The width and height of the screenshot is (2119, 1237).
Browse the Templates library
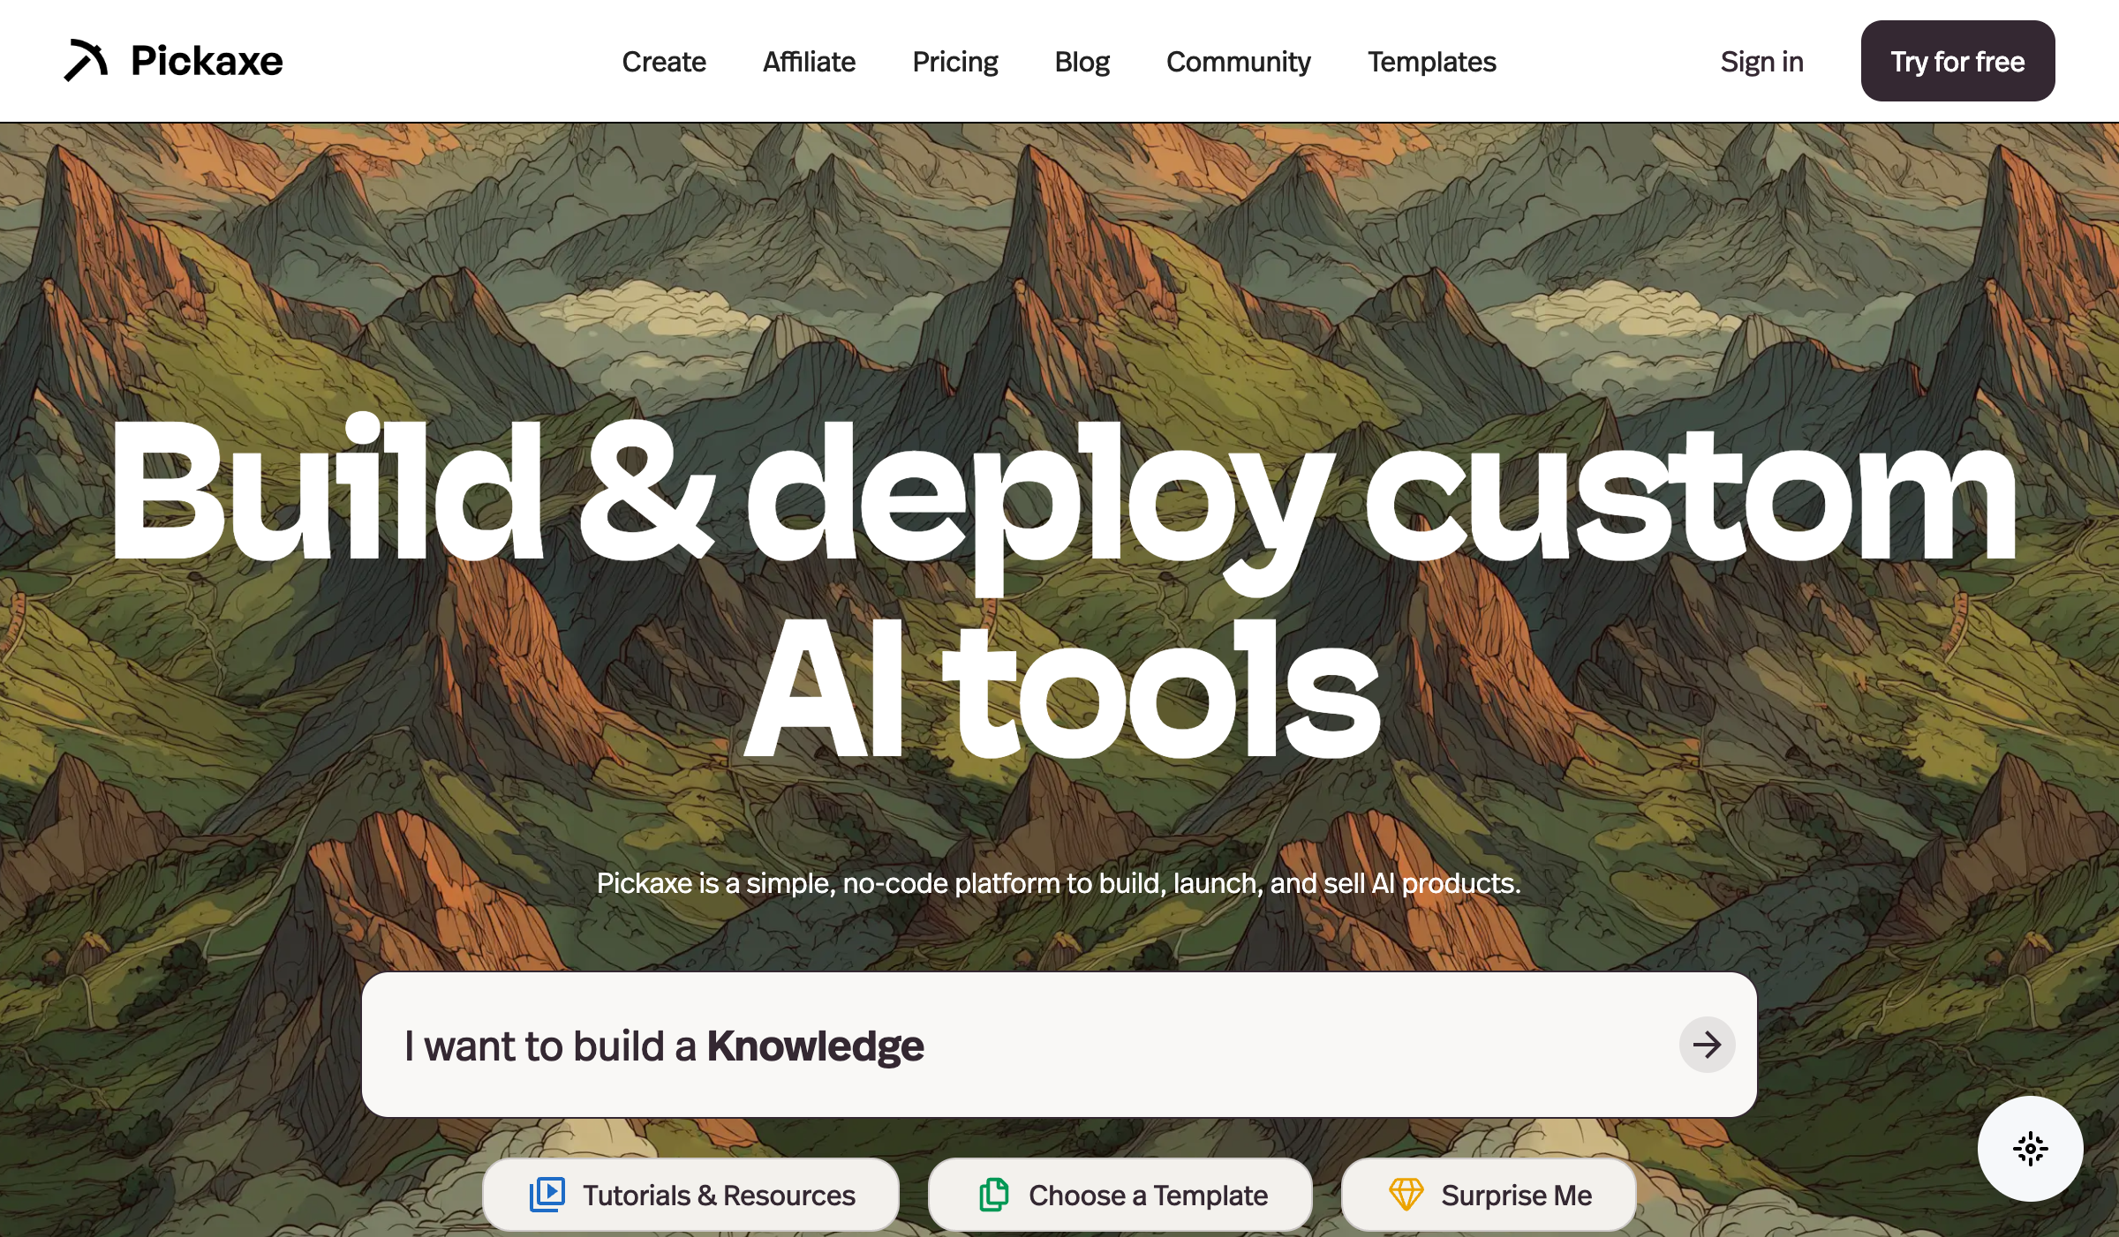click(x=1431, y=62)
